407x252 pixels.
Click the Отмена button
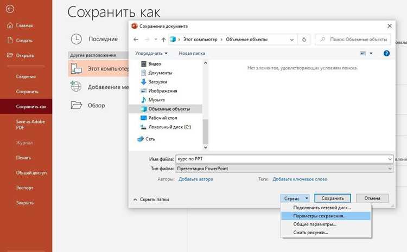pyautogui.click(x=372, y=198)
